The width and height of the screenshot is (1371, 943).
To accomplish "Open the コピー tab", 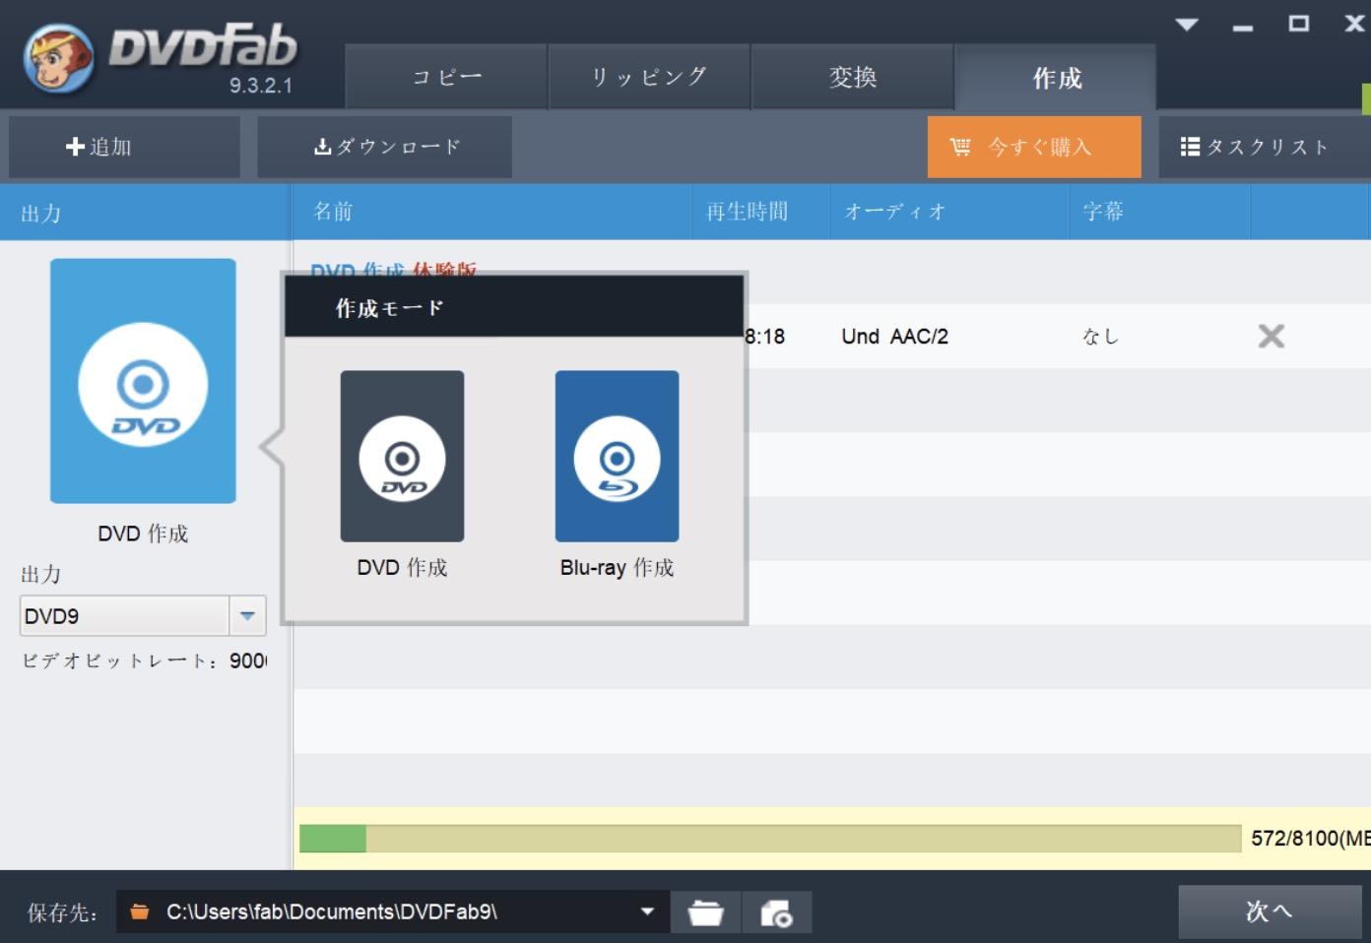I will pyautogui.click(x=446, y=77).
